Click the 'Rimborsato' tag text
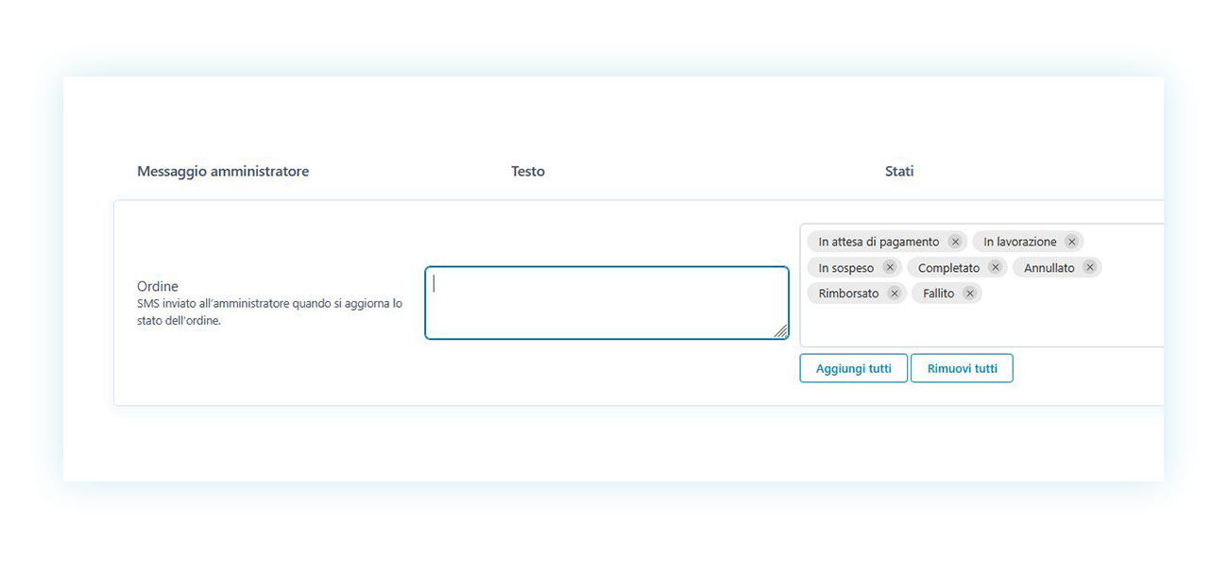 (848, 294)
